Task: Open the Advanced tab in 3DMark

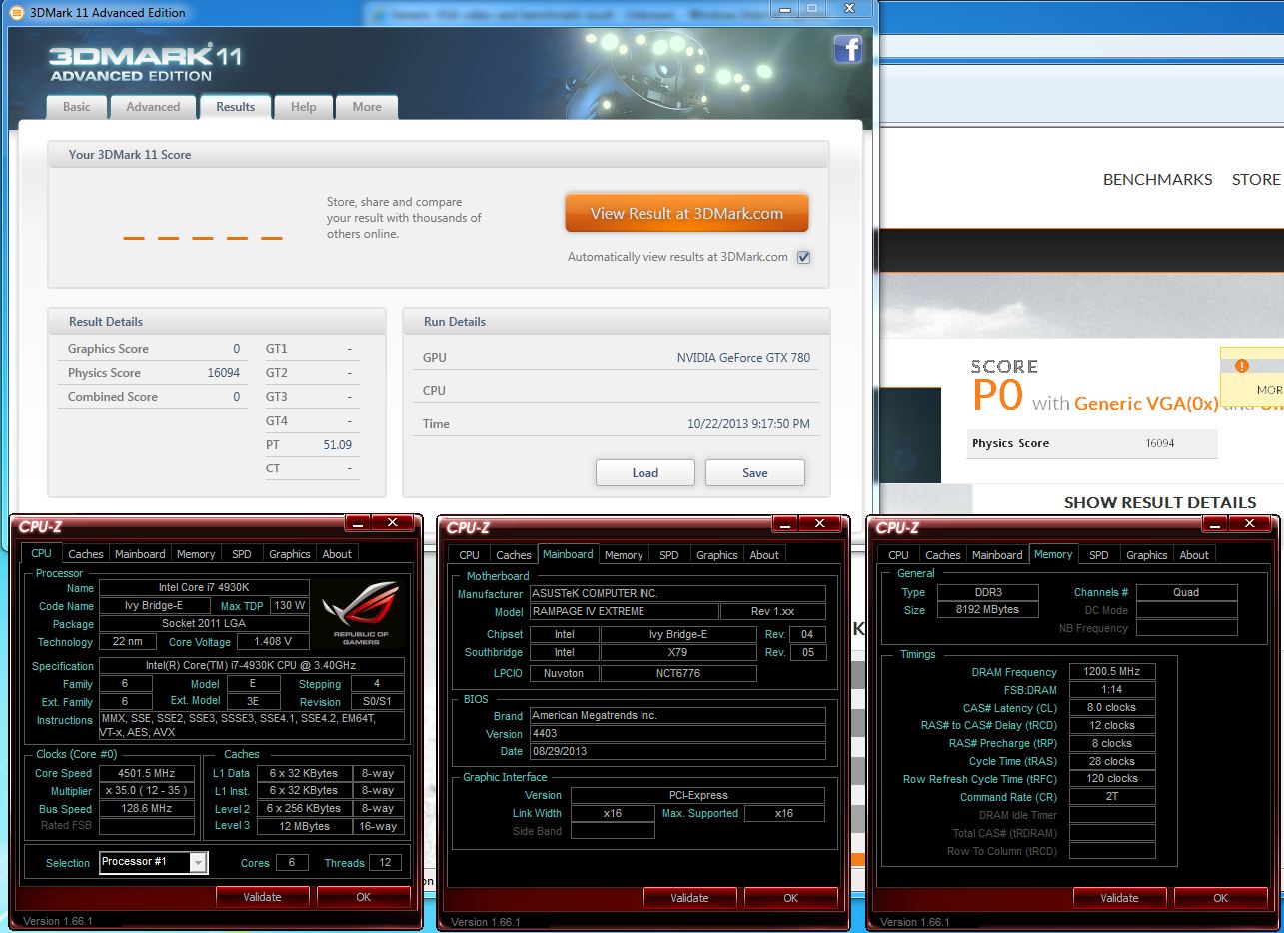Action: click(153, 107)
